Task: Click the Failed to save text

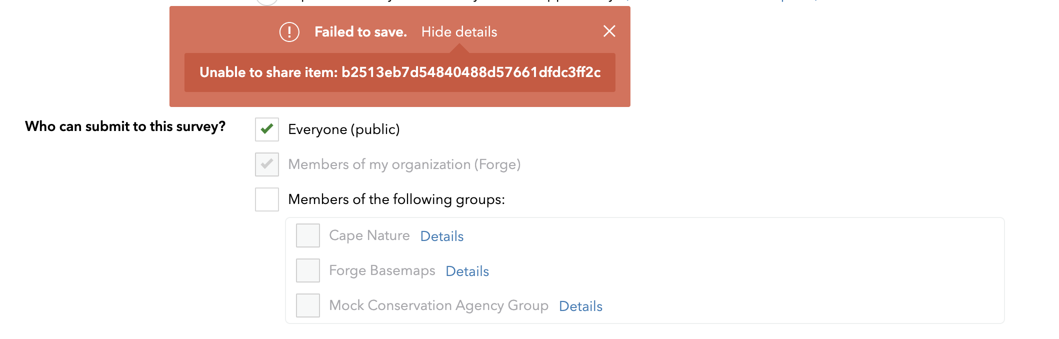Action: click(x=360, y=32)
